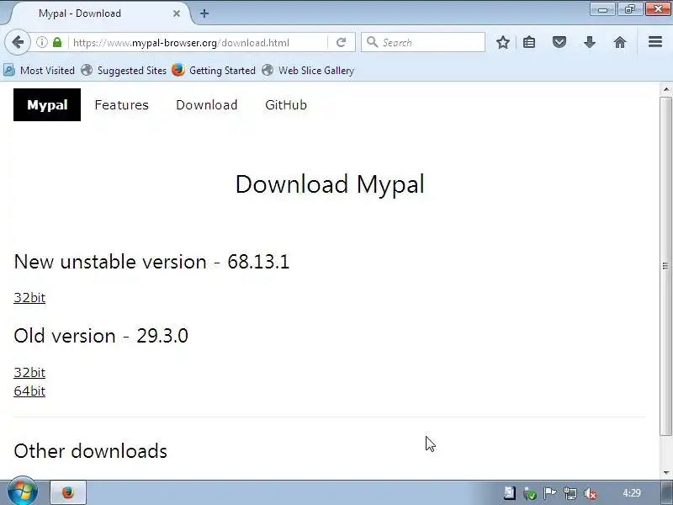Screen dimensions: 673x505
Task: Open Most Visited bookmarks folder
Action: coord(39,70)
